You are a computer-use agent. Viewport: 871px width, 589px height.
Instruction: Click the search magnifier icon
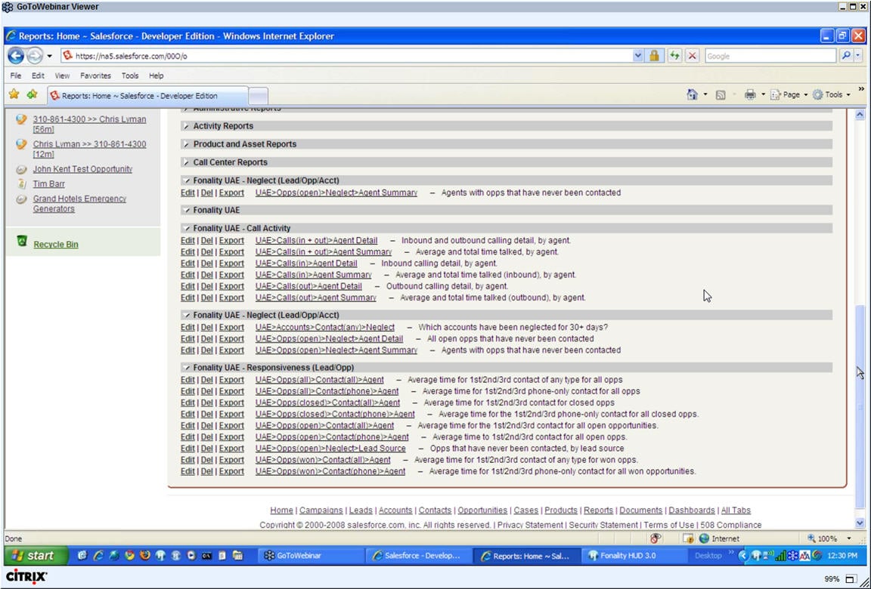(x=845, y=56)
